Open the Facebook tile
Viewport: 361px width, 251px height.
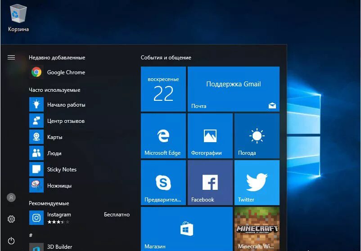(x=210, y=183)
